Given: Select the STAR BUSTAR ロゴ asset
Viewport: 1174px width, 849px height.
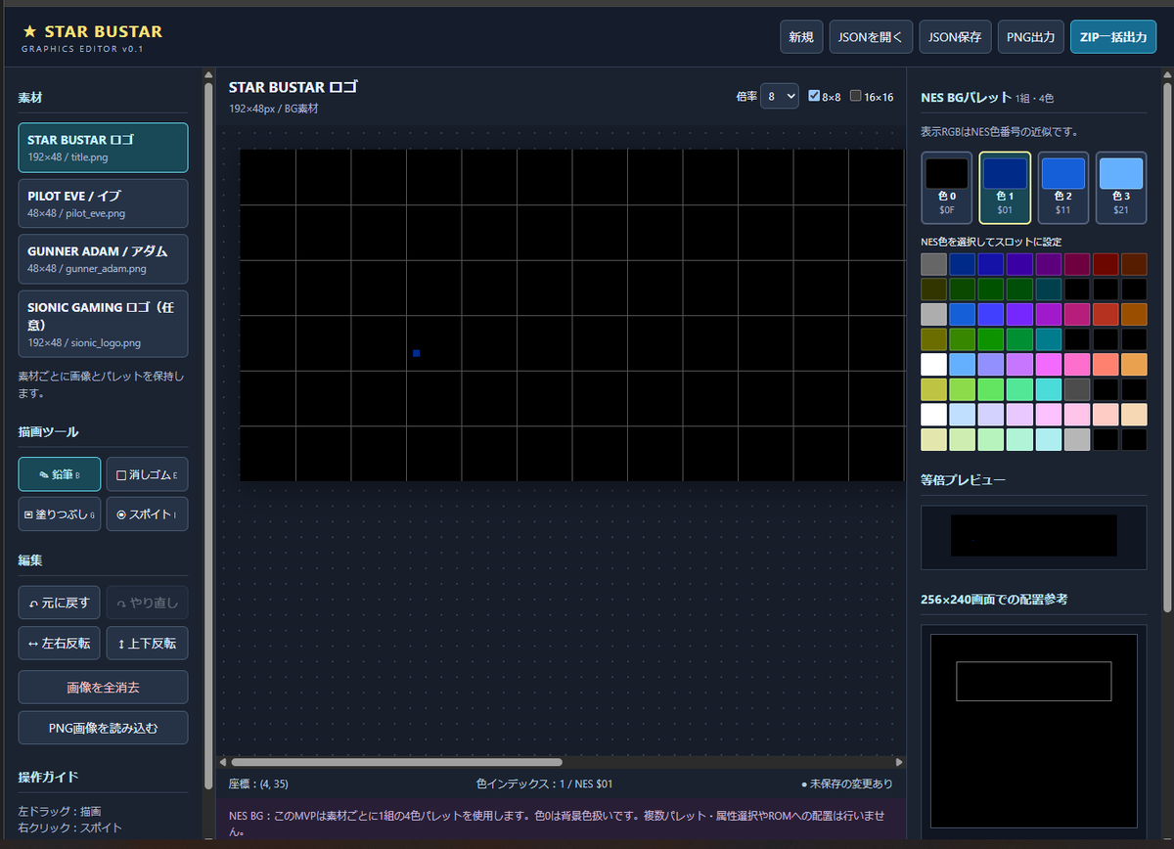Looking at the screenshot, I should (103, 148).
